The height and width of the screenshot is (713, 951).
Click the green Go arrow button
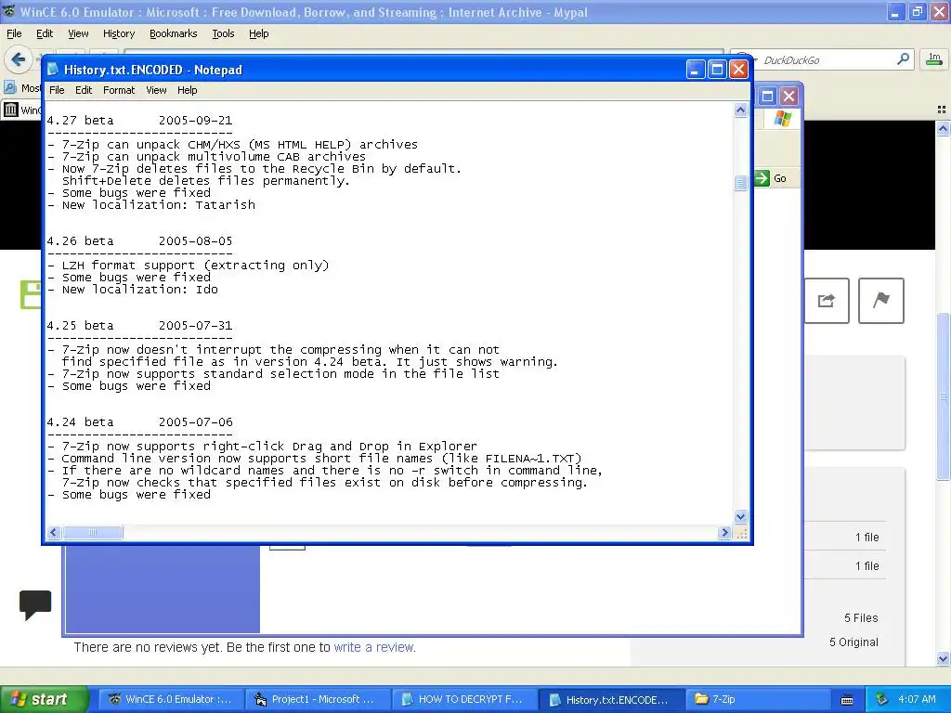click(x=762, y=178)
